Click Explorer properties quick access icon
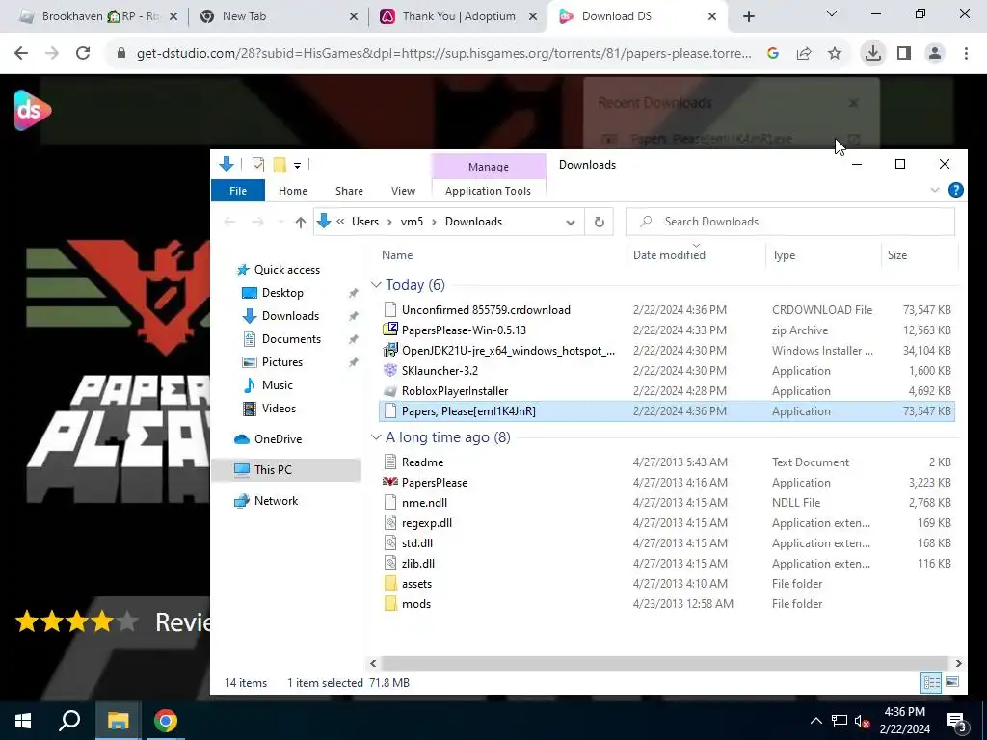987x740 pixels. tap(258, 165)
